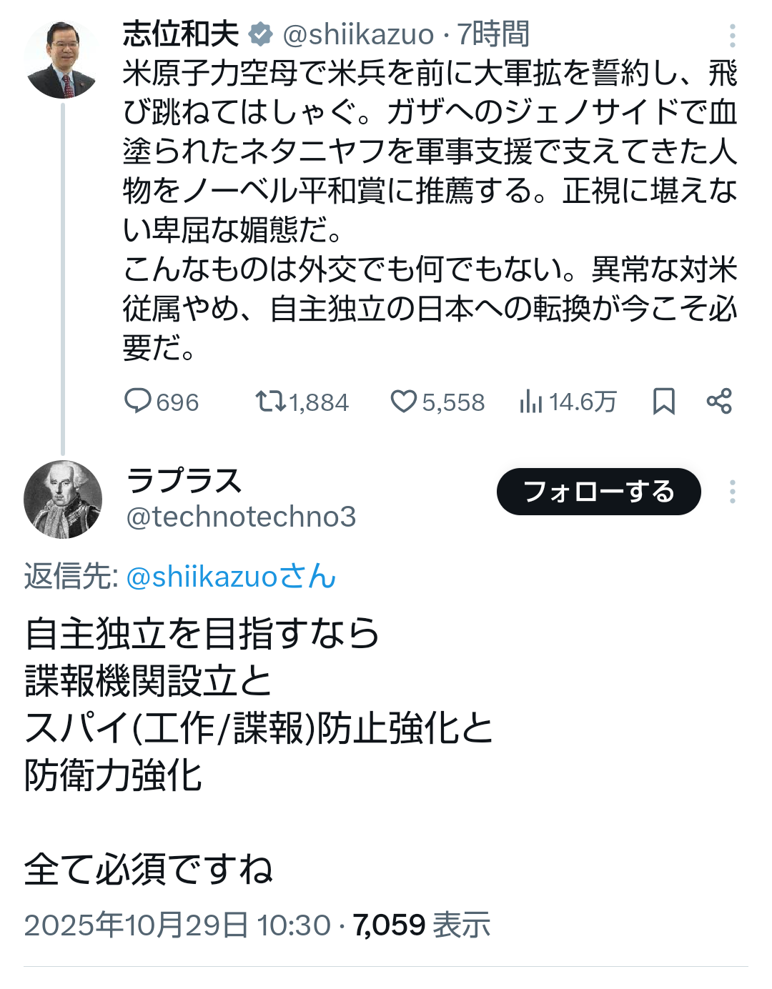Image resolution: width=772 pixels, height=989 pixels.
Task: Open more options for ラプラス reply
Action: (732, 492)
